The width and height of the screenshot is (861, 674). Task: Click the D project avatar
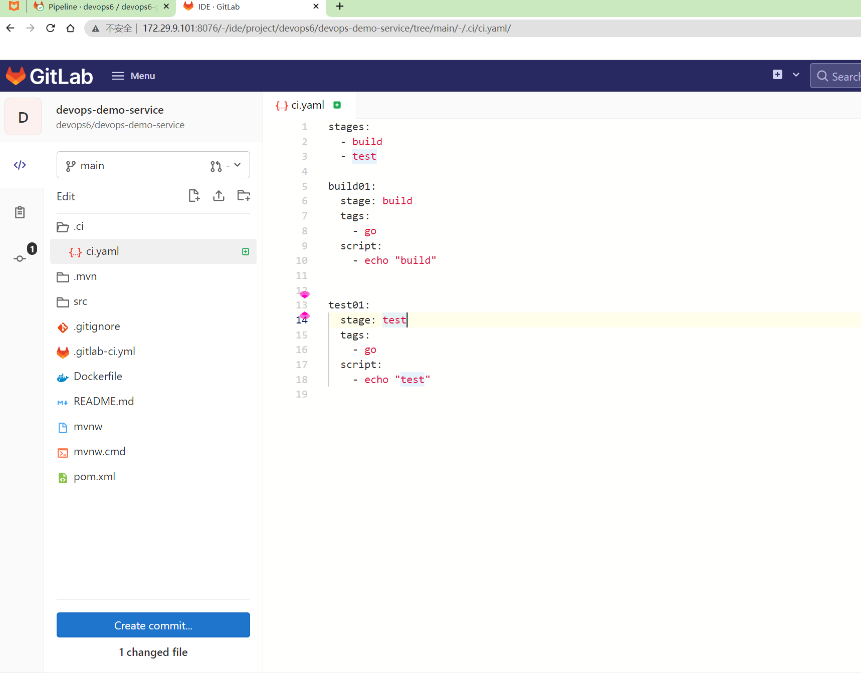pos(23,117)
